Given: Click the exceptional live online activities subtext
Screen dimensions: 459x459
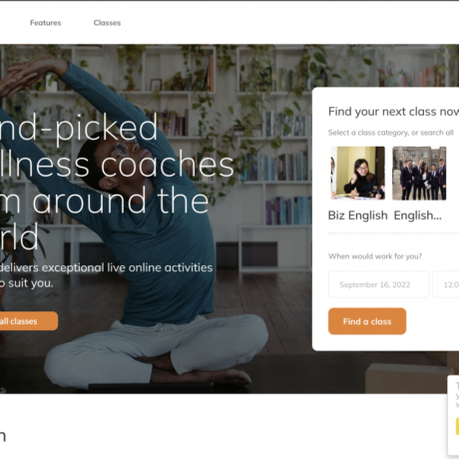Looking at the screenshot, I should 107,275.
